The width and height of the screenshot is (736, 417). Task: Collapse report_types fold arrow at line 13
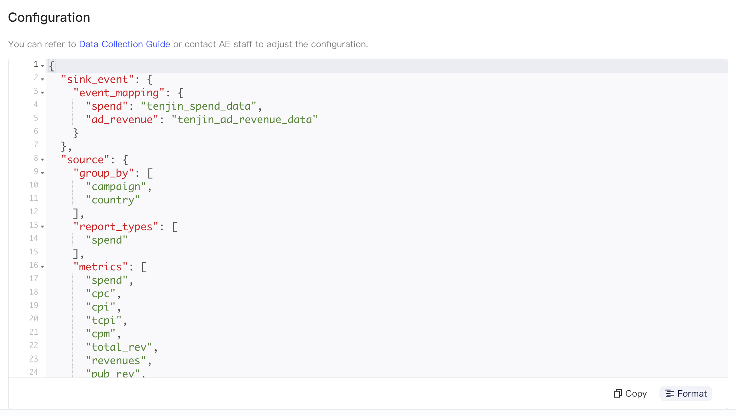[x=42, y=226]
